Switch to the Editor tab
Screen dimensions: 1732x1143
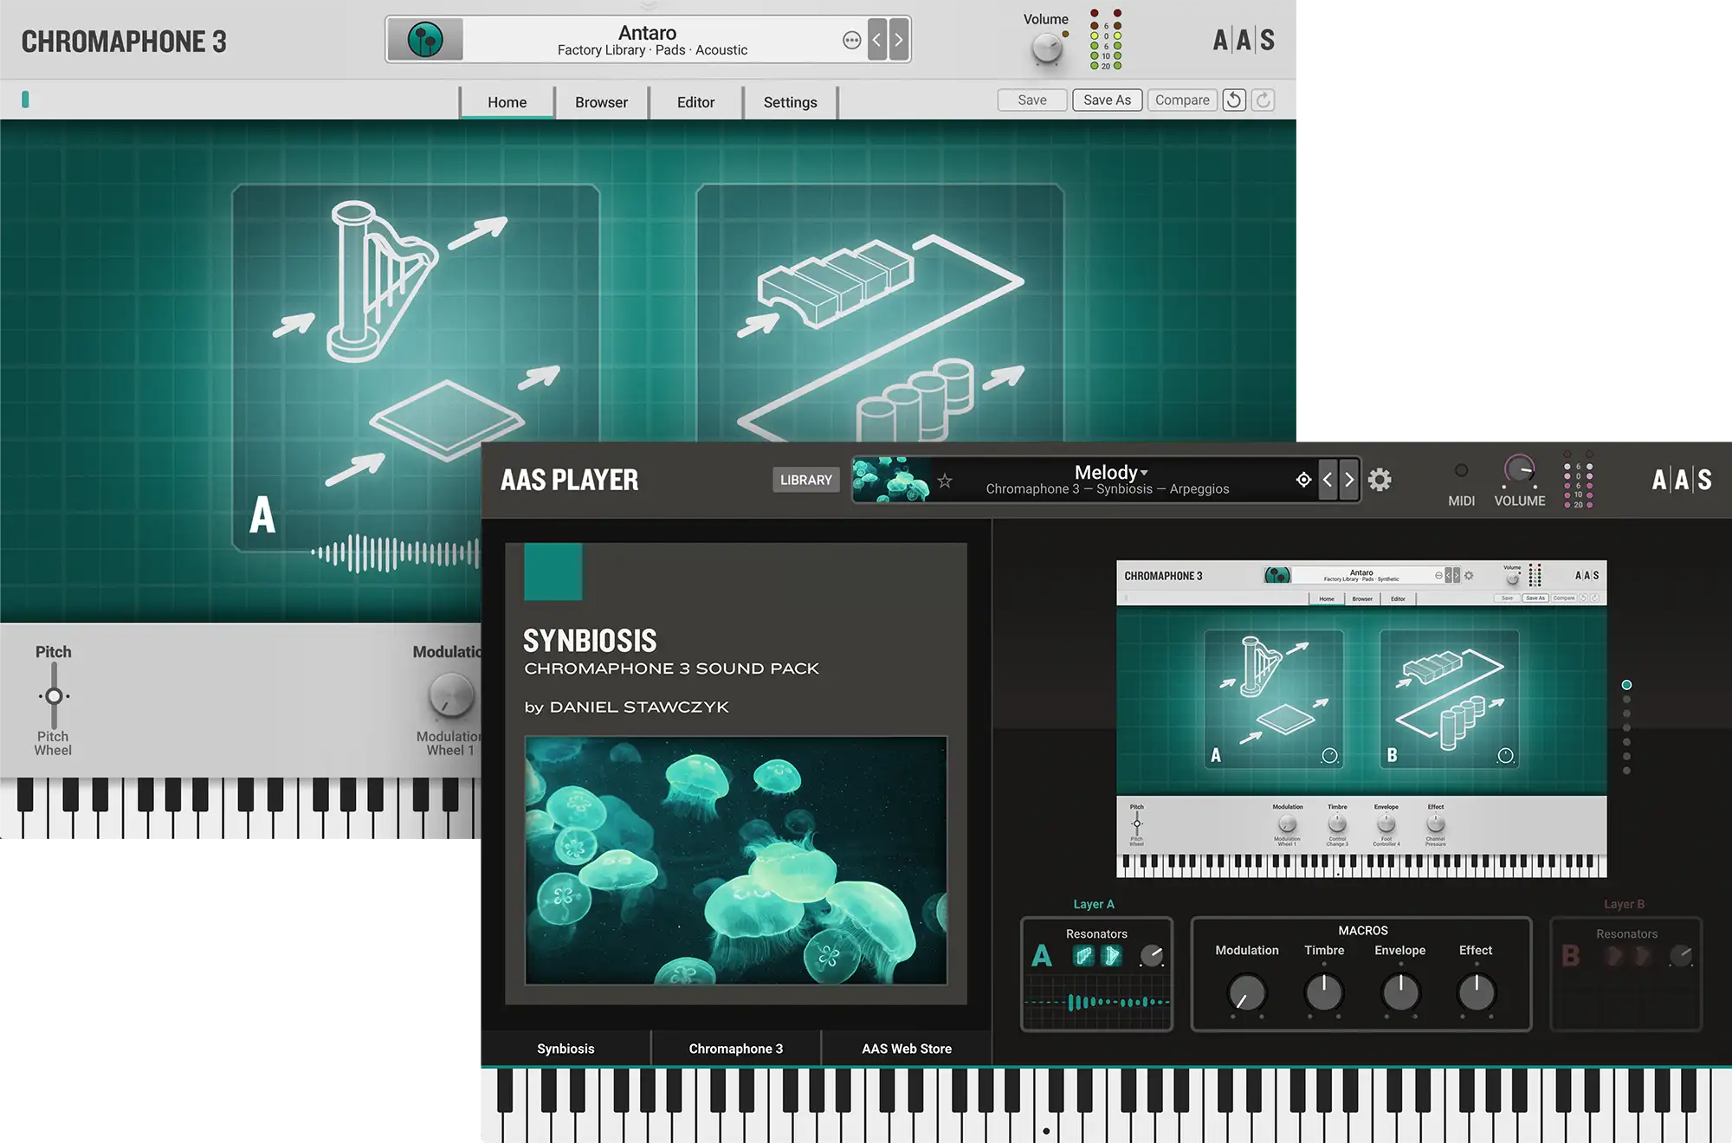(695, 102)
